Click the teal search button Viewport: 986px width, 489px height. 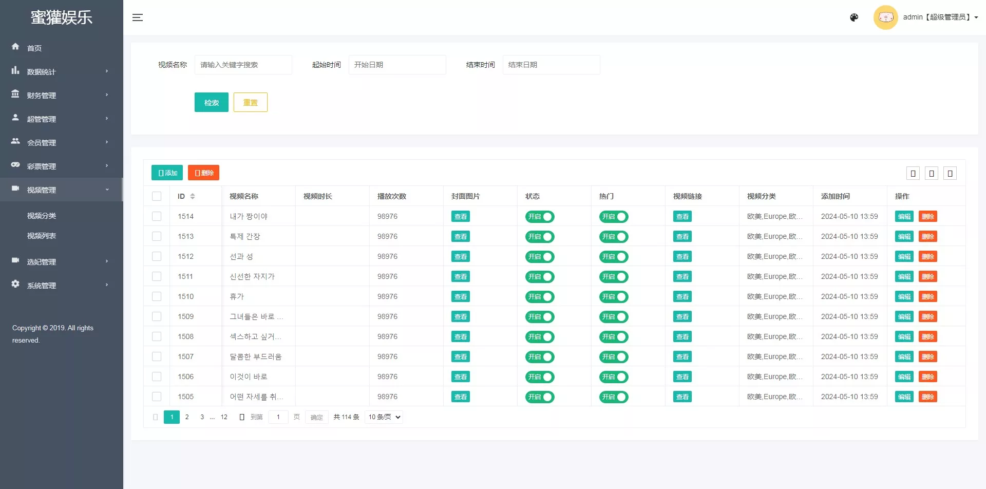(211, 102)
